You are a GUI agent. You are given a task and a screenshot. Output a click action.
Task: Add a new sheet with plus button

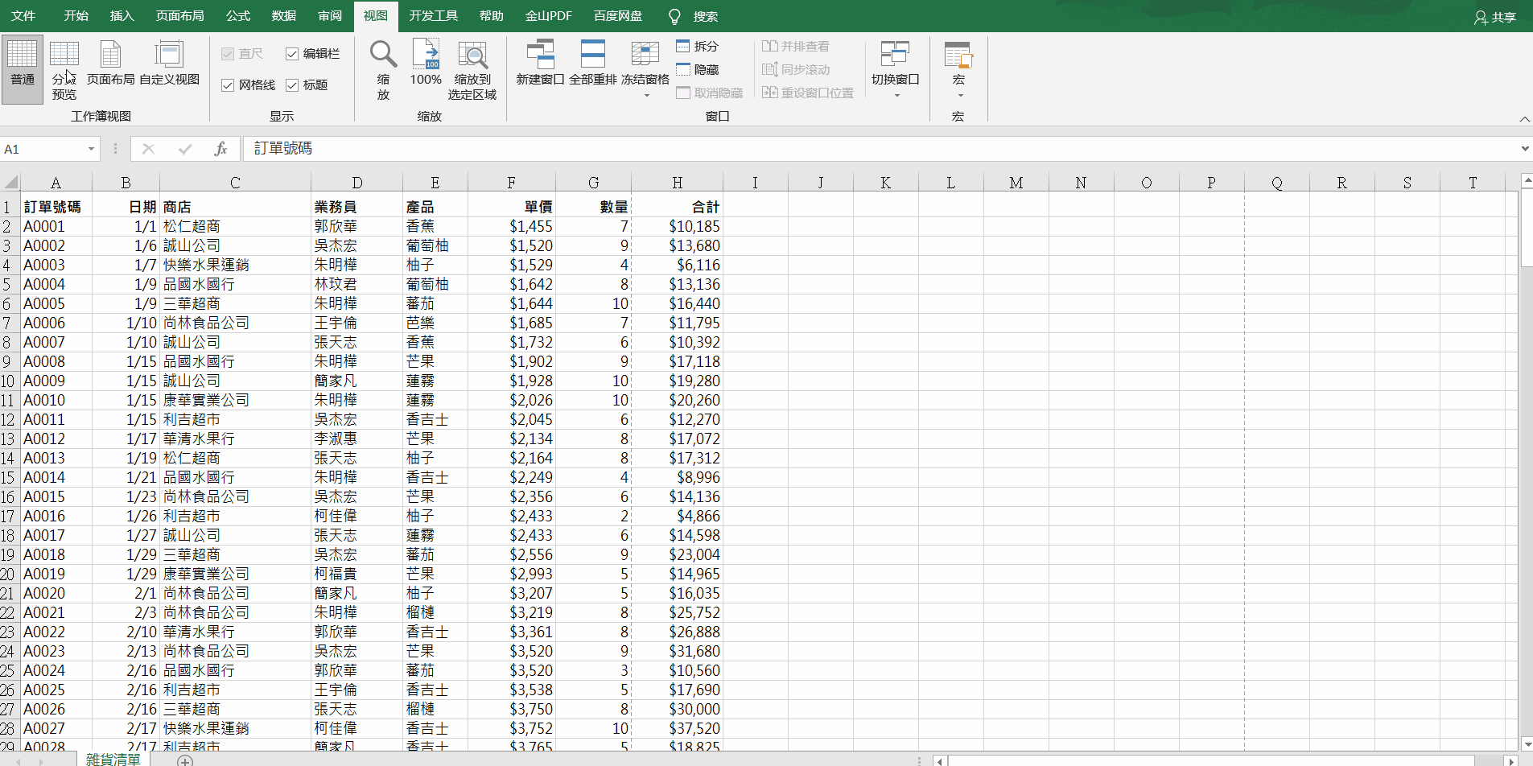[x=185, y=760]
